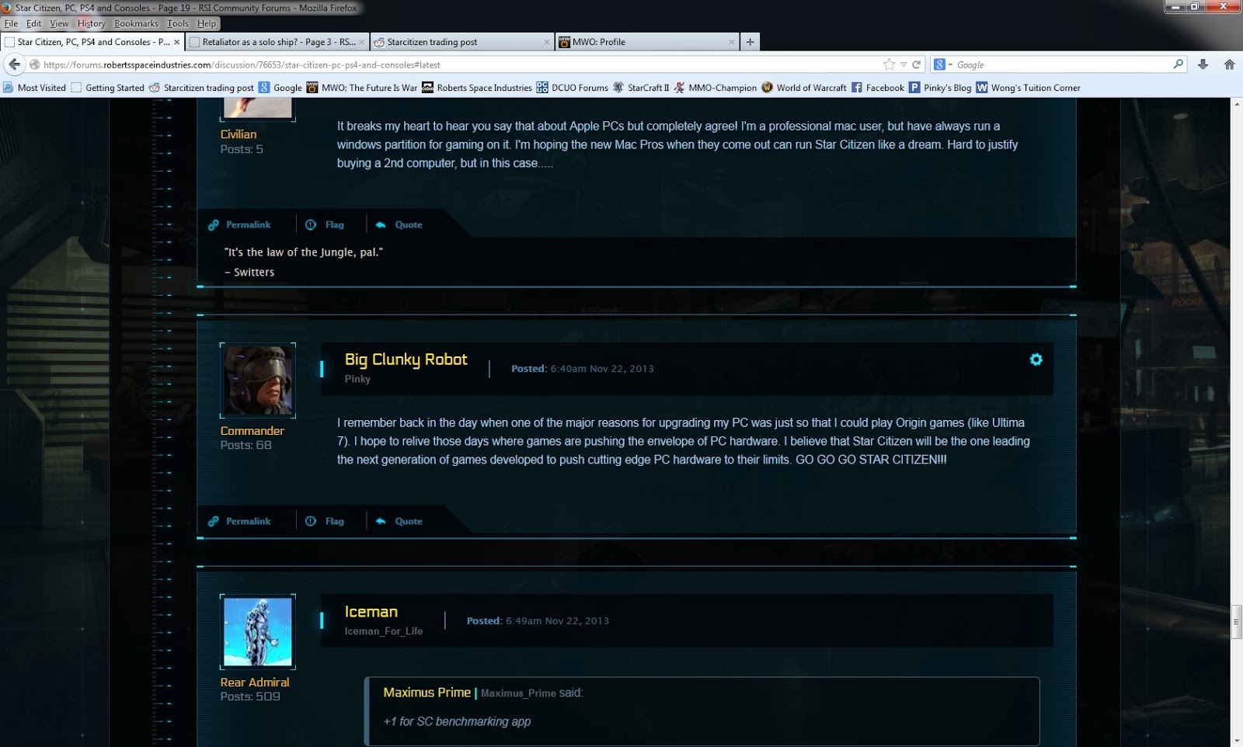The width and height of the screenshot is (1243, 747).
Task: Open the DCUO Forums bookmark
Action: click(x=573, y=88)
